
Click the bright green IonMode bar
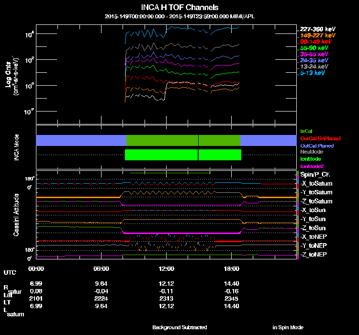[183, 155]
